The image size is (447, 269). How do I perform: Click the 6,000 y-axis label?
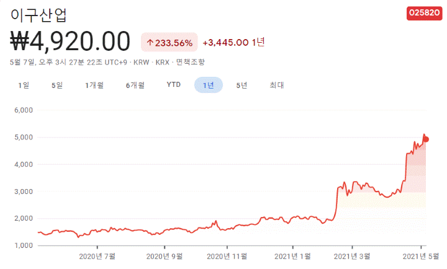point(24,110)
